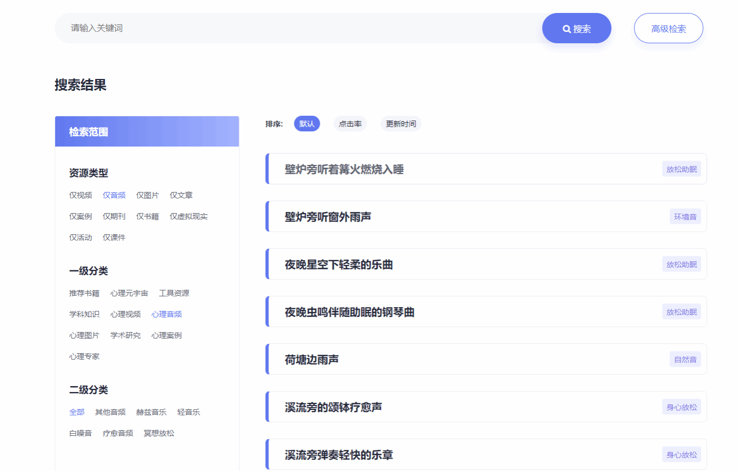Filter by 赫兹音乐 subcategory

click(x=151, y=412)
